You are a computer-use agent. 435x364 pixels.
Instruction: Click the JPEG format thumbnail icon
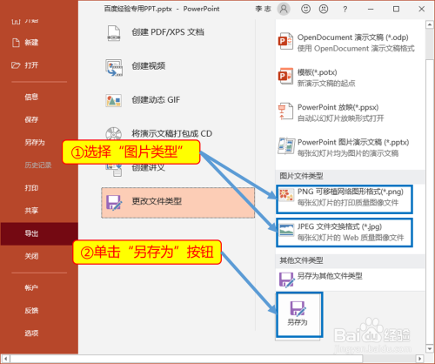[286, 230]
